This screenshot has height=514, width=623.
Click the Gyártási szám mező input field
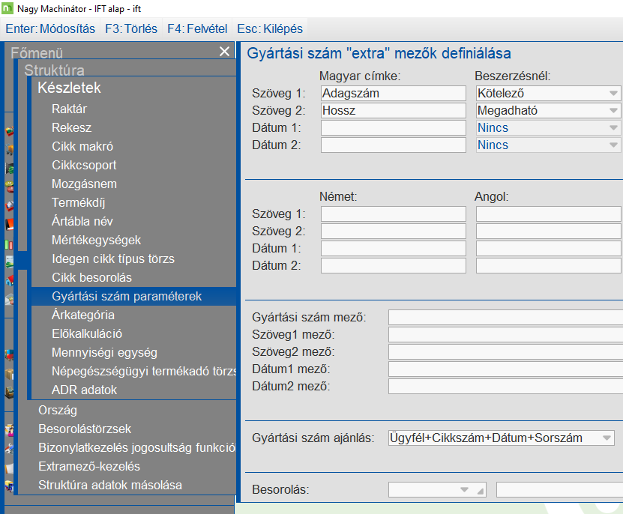click(505, 318)
